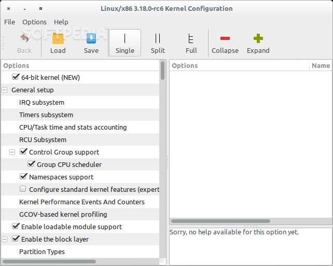Switch to Full view mode
Image resolution: width=333 pixels, height=266 pixels.
click(191, 43)
